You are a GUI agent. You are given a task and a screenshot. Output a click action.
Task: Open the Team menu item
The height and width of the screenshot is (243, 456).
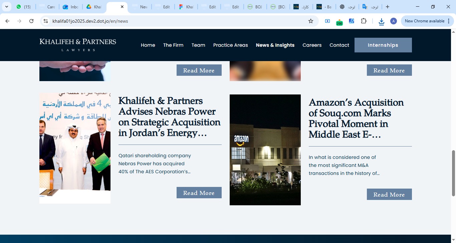coord(198,45)
